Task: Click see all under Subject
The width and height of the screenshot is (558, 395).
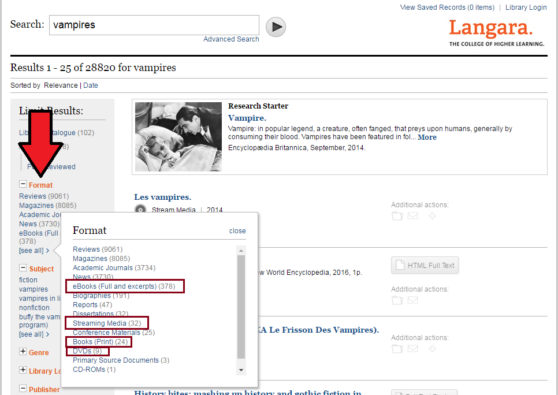Action: [x=34, y=334]
